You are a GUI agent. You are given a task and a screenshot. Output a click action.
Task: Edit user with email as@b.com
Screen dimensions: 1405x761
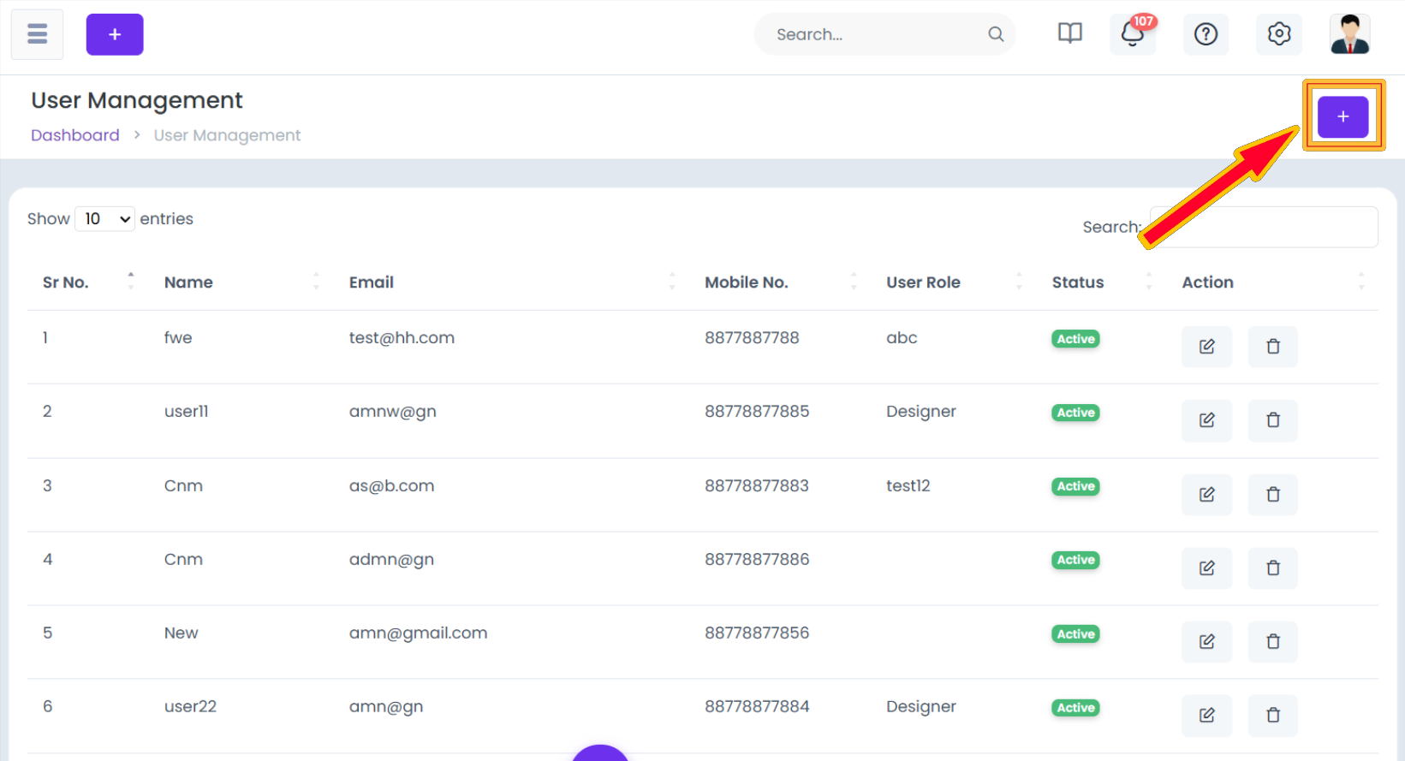1206,494
